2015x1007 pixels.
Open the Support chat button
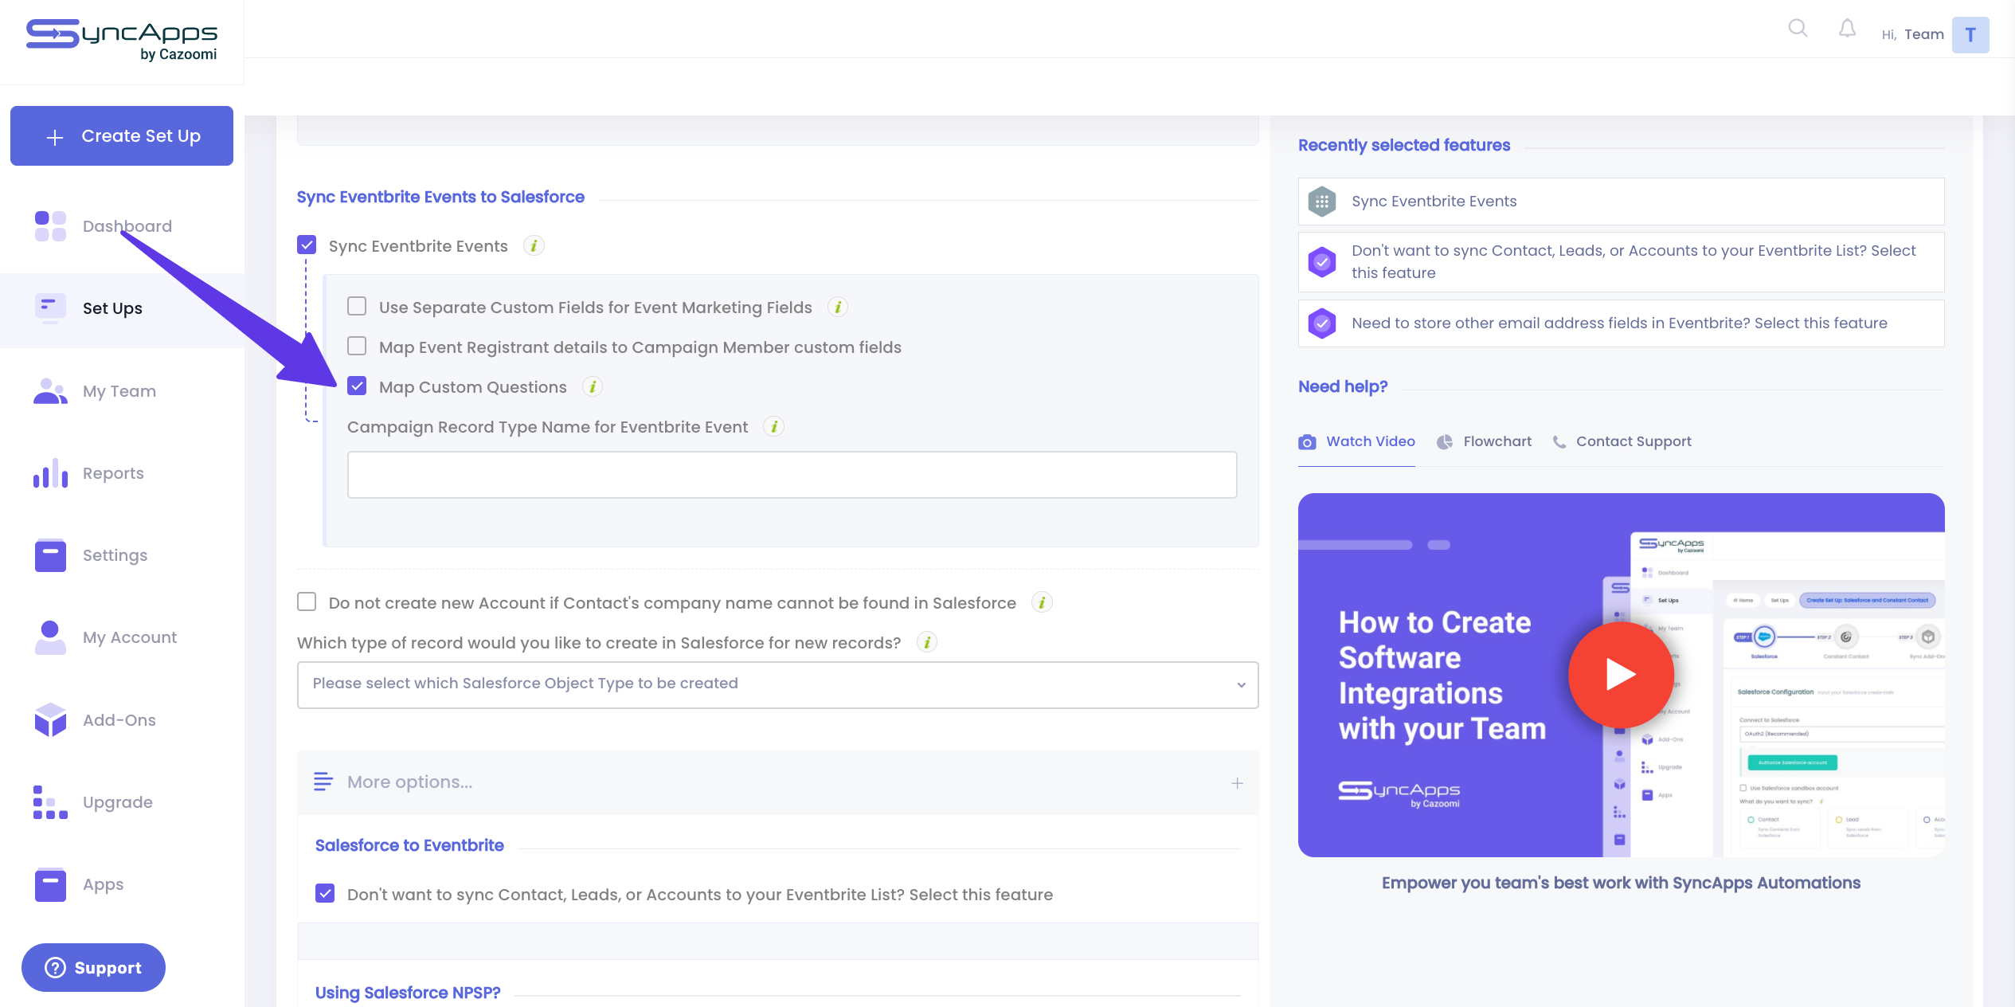(x=93, y=968)
